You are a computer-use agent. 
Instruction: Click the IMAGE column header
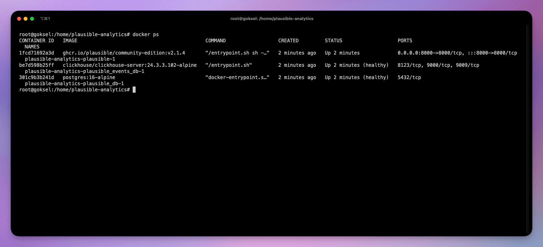click(x=70, y=41)
